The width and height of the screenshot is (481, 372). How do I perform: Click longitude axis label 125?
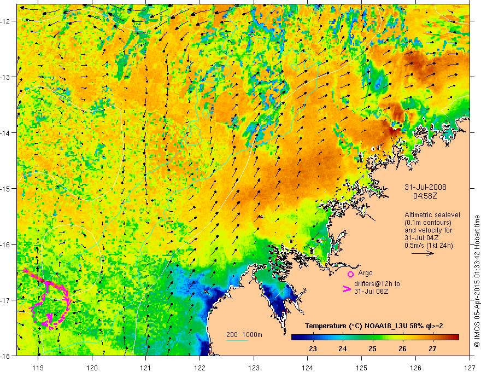click(x=362, y=368)
